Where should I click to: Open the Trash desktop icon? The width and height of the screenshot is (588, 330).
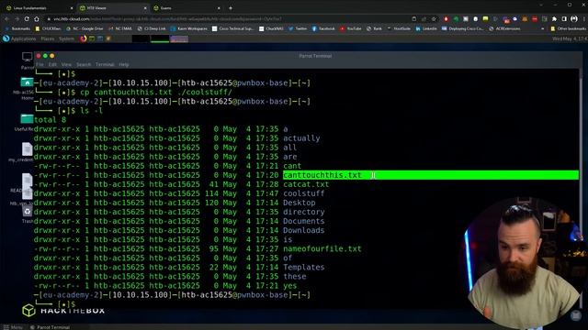[28, 215]
